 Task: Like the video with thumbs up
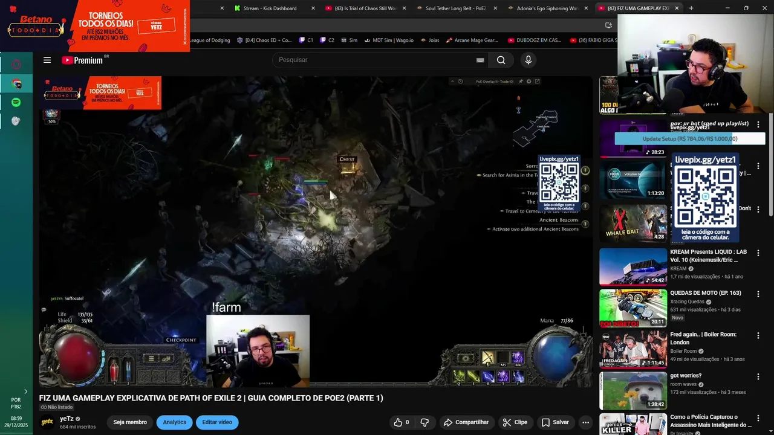point(402,422)
